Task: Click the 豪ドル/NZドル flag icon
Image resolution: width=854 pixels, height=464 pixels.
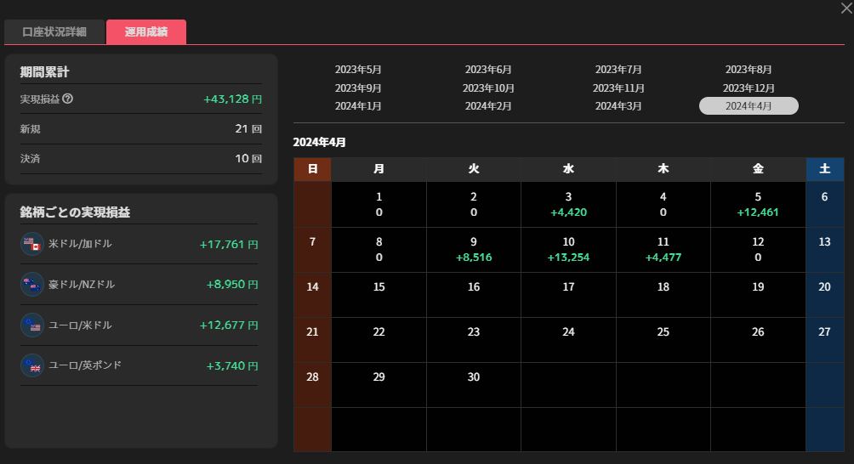Action: (32, 284)
